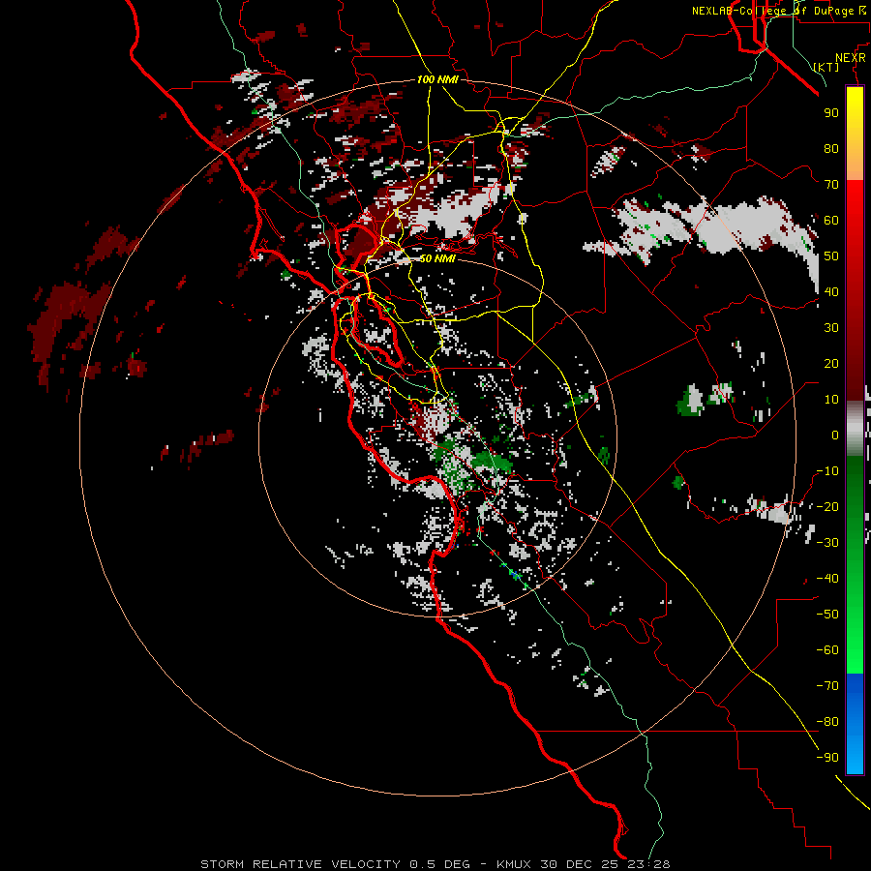Click the "100 NMI" range ring label
Screen dimensions: 871x871
coord(437,80)
